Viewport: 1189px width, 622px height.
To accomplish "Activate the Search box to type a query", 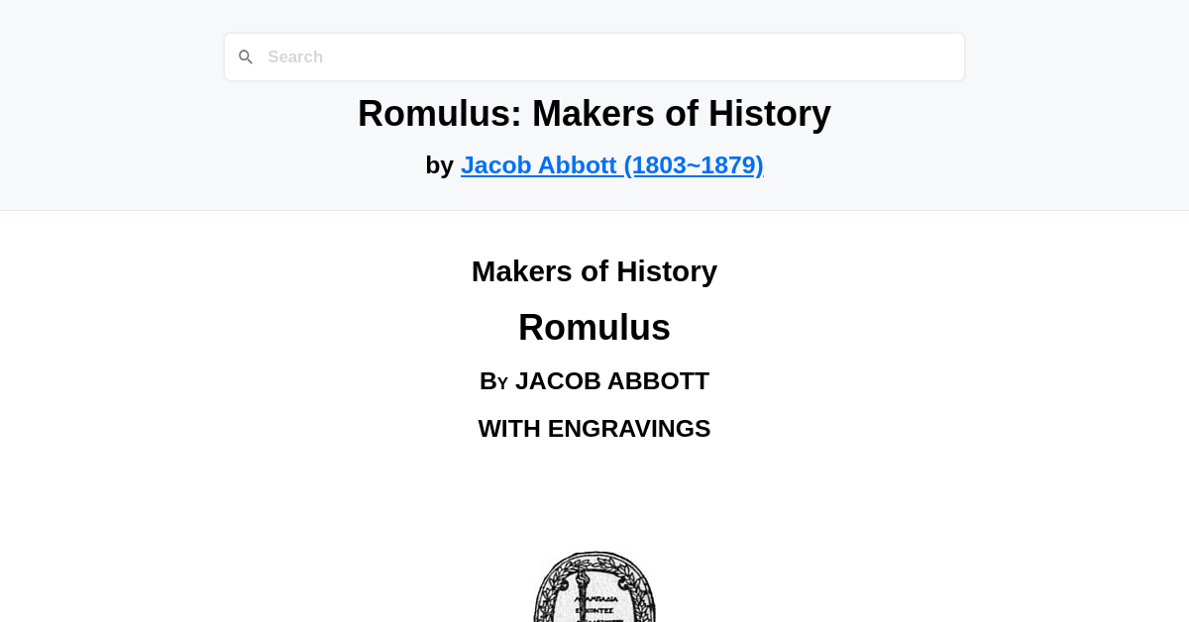I will [594, 56].
